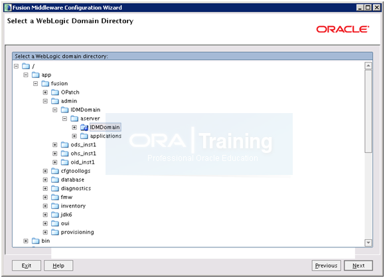Click the scroll up arrow
The image size is (385, 278).
click(368, 66)
